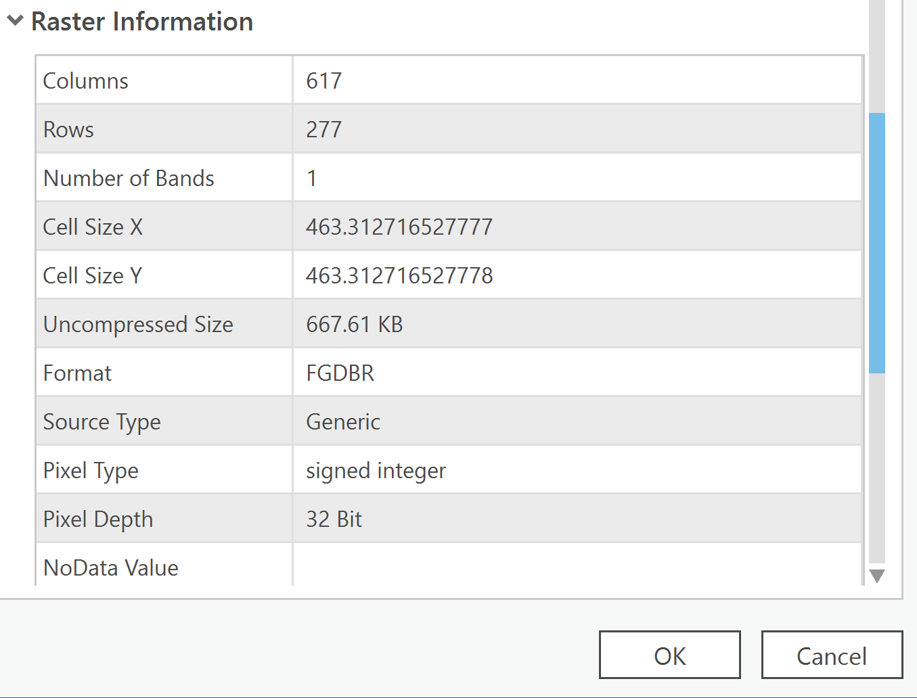Select the Cell Size Y value

point(399,276)
